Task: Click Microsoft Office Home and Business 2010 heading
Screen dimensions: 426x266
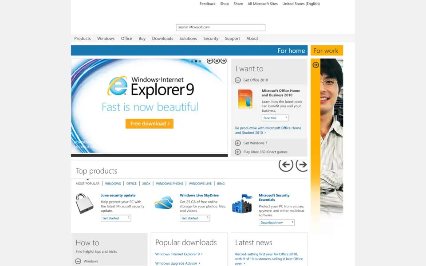Action: pyautogui.click(x=281, y=93)
